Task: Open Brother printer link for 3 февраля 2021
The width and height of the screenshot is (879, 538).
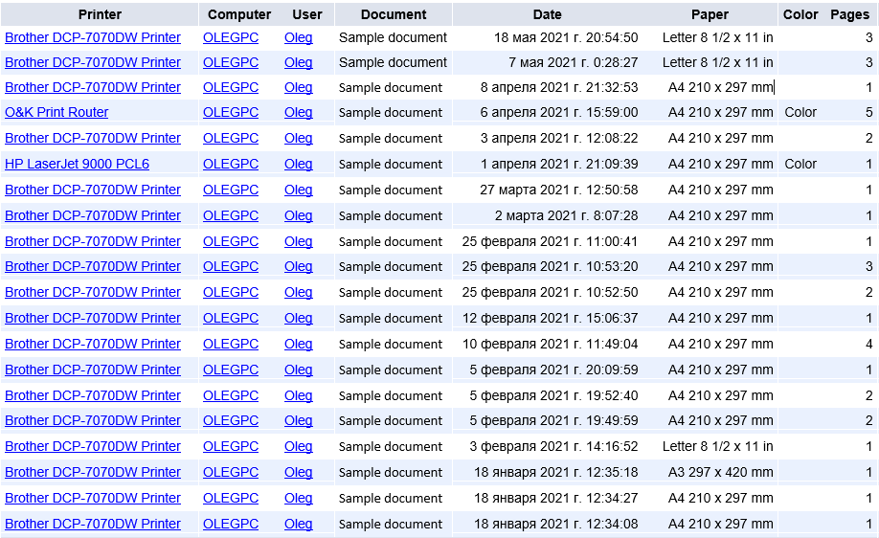Action: (93, 446)
